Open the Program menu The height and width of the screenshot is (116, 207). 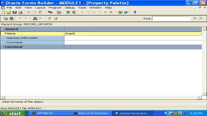pos(55,8)
